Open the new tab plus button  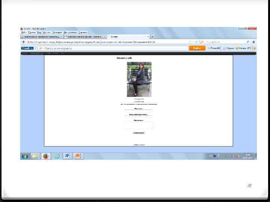pyautogui.click(x=153, y=37)
